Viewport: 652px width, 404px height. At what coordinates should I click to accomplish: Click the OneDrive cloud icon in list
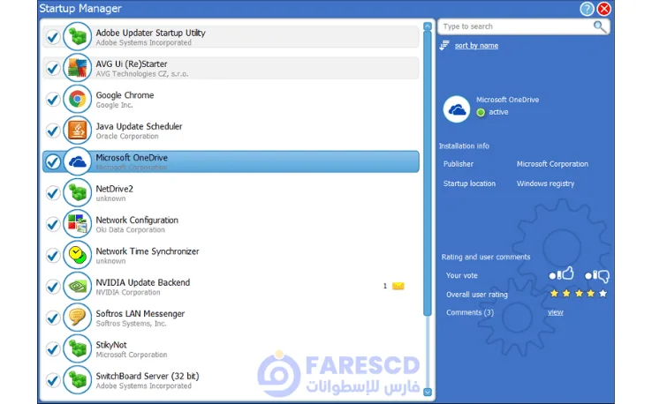(78, 161)
